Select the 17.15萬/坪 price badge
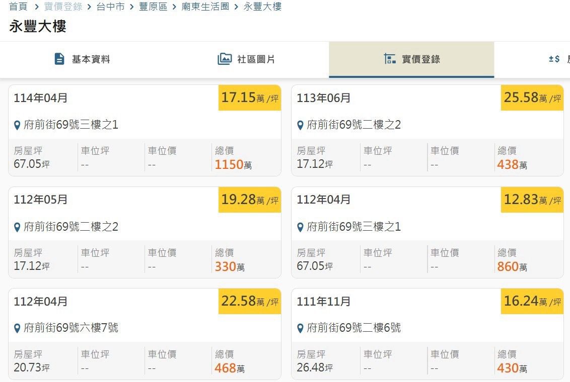Image resolution: width=570 pixels, height=382 pixels. [x=250, y=98]
